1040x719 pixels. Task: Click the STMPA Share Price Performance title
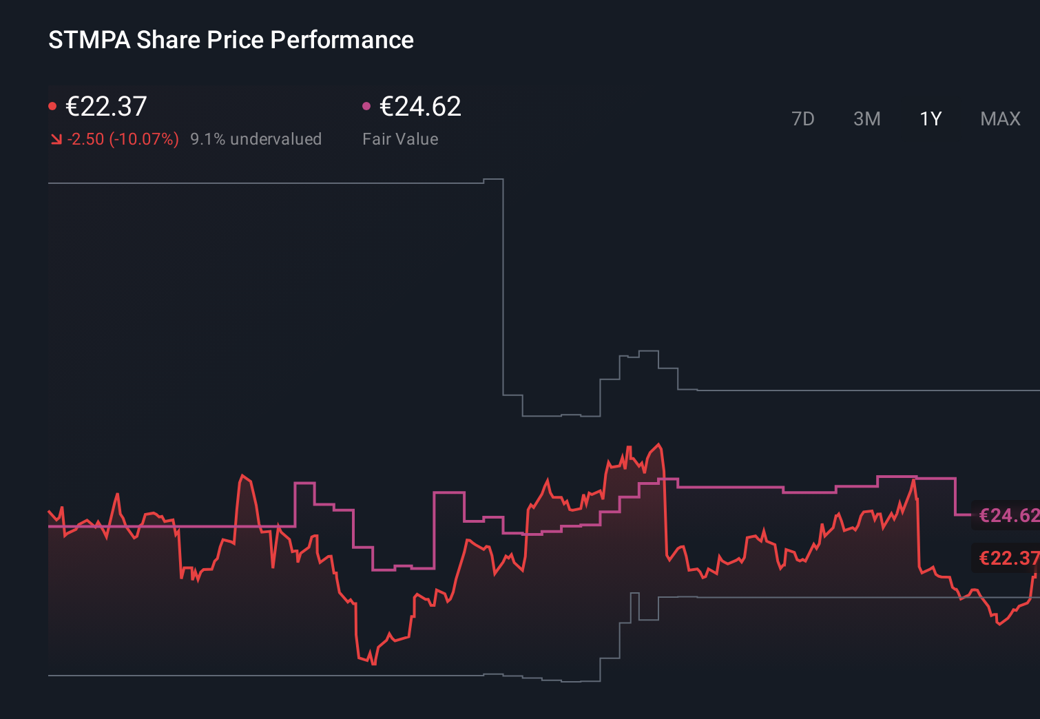pos(231,40)
